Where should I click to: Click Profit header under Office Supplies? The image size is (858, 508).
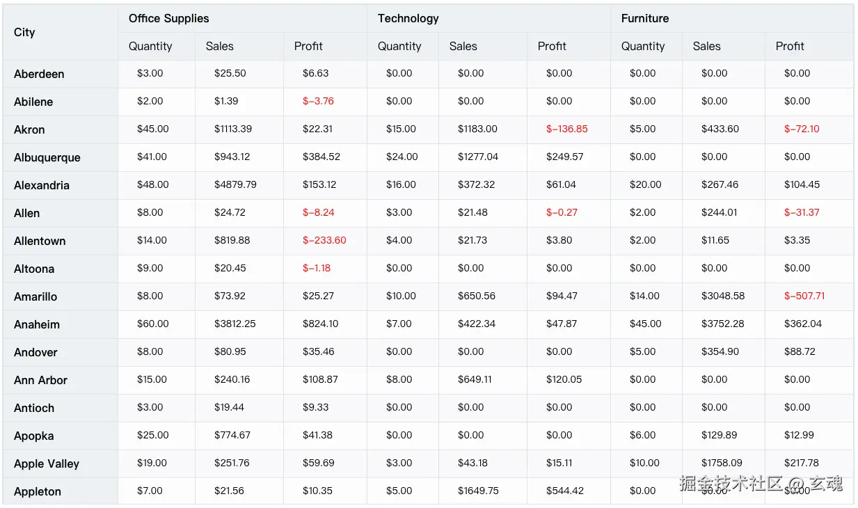[x=308, y=47]
